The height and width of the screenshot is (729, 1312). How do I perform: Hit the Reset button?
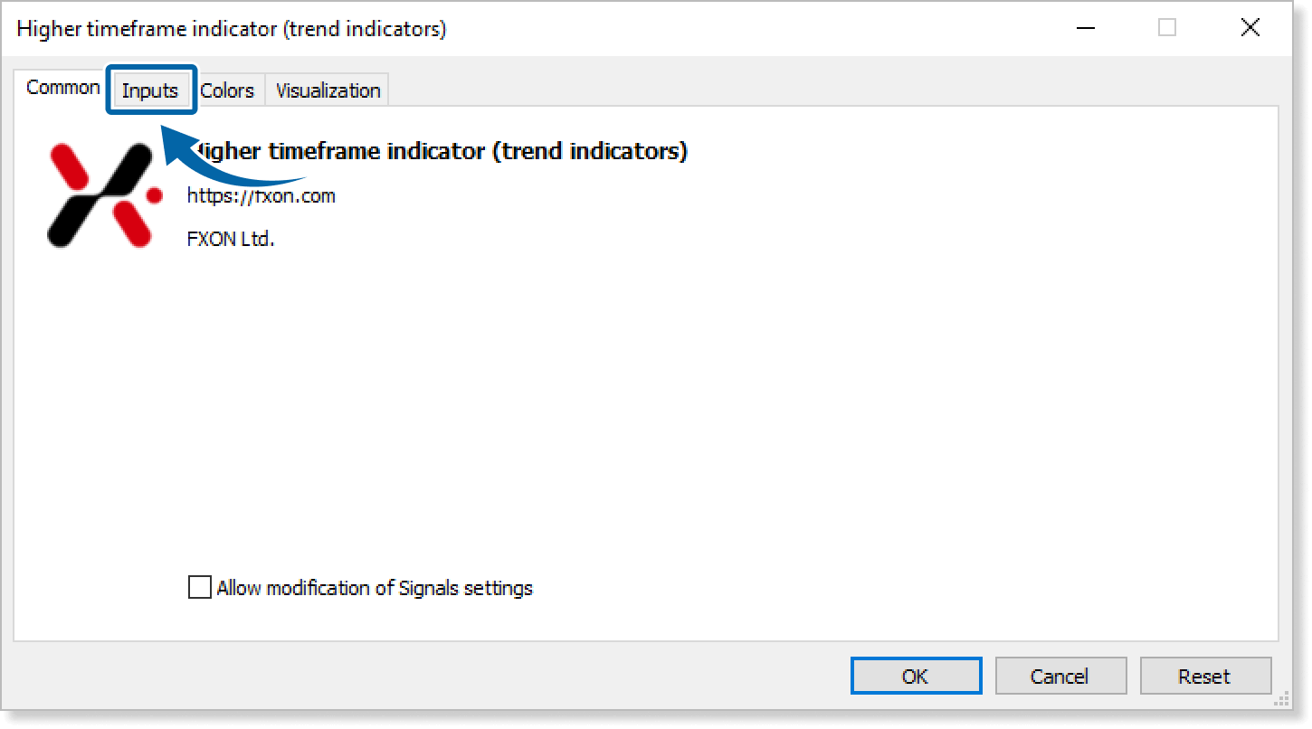(1204, 677)
